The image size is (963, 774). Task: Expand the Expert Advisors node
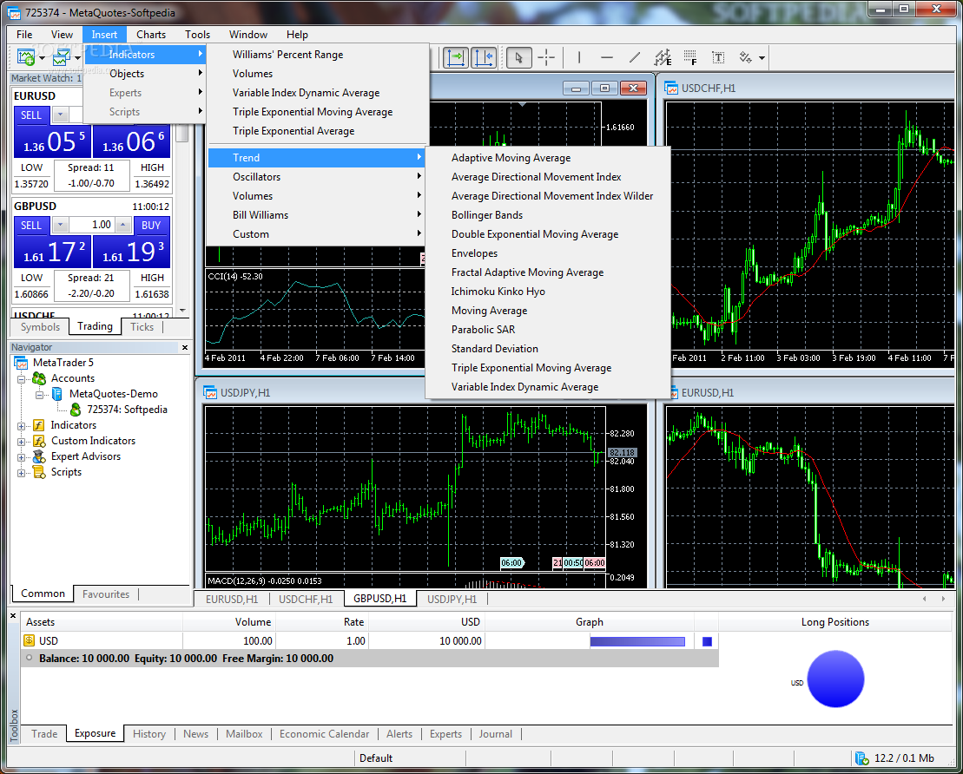(x=21, y=456)
